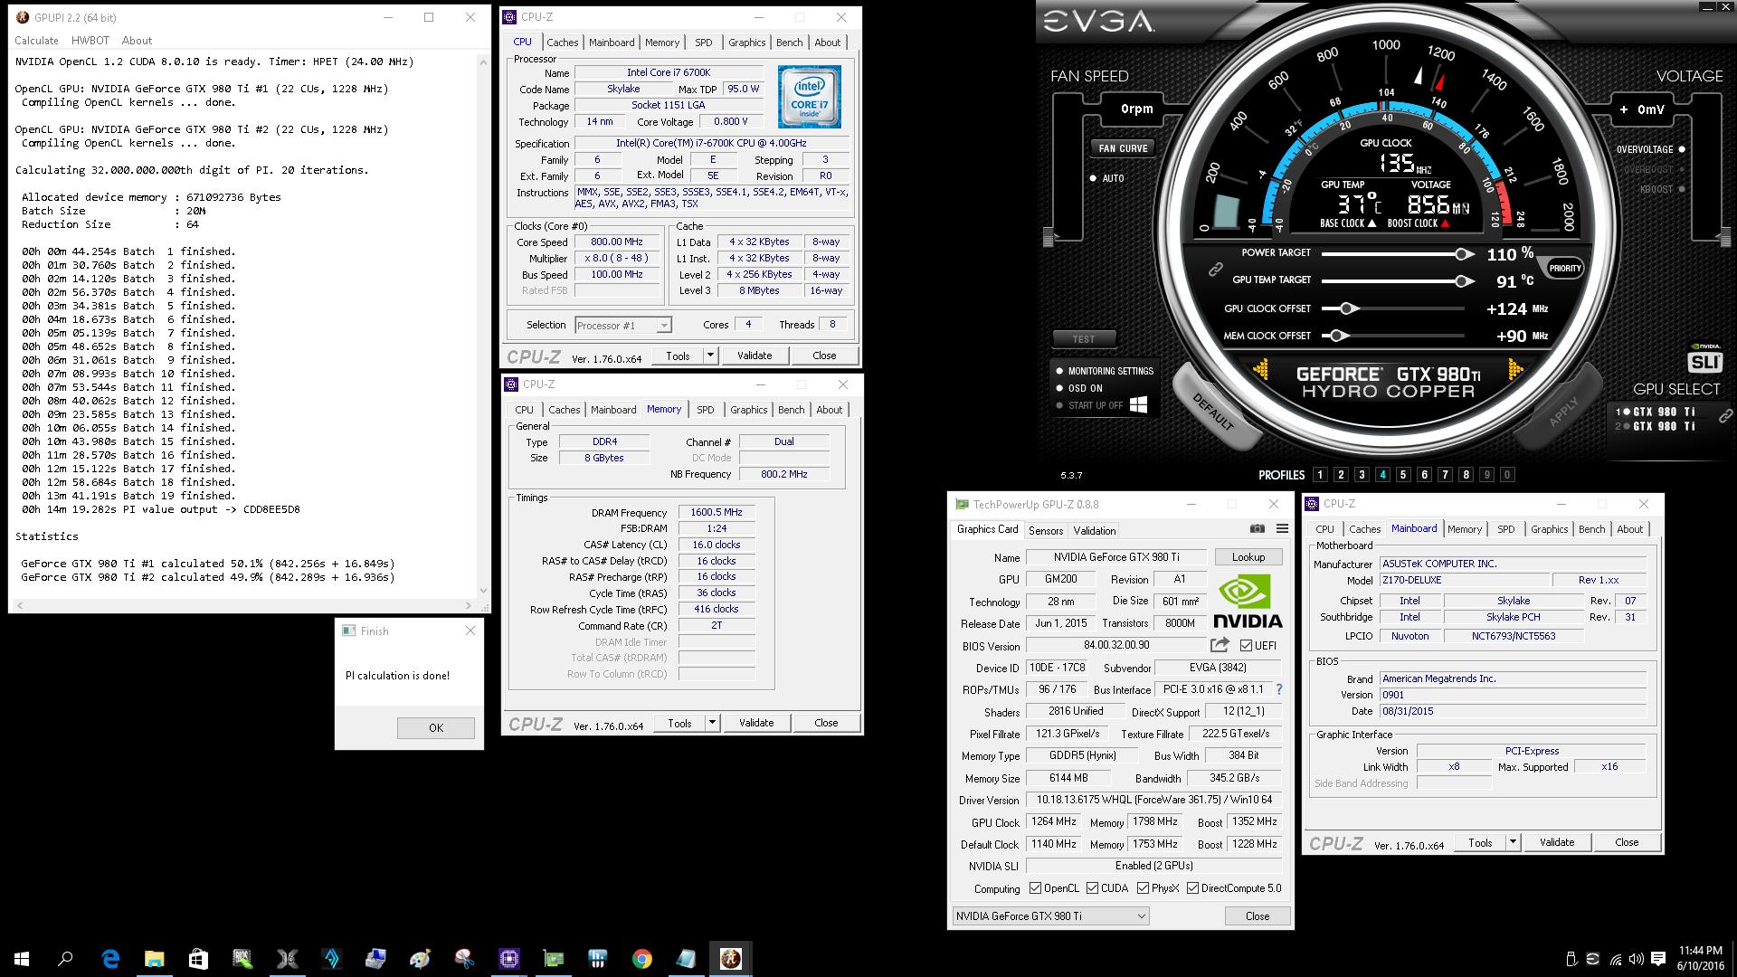Open Processor #1 selection dropdown
1737x977 pixels.
[x=622, y=325]
